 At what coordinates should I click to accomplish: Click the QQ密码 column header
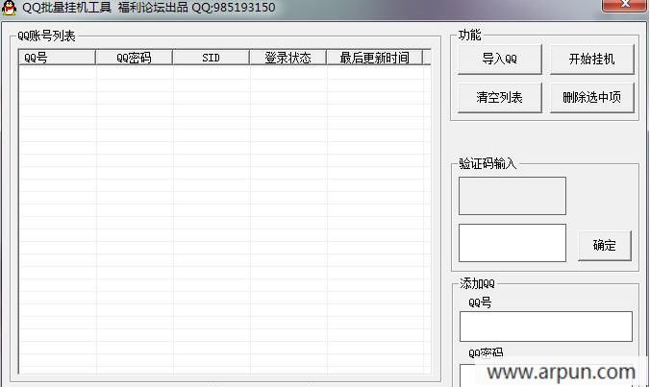click(x=134, y=58)
